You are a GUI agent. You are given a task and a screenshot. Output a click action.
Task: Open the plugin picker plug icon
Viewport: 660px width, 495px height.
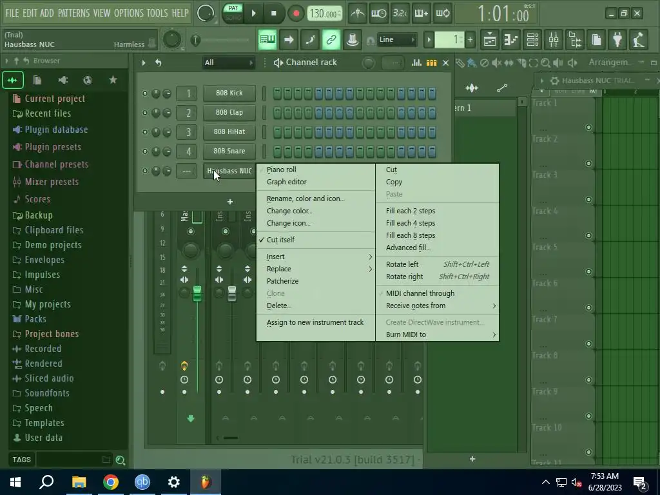tap(617, 40)
